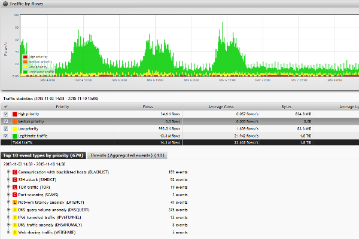Click the Nov 4 12:00 axis label

tap(83, 80)
